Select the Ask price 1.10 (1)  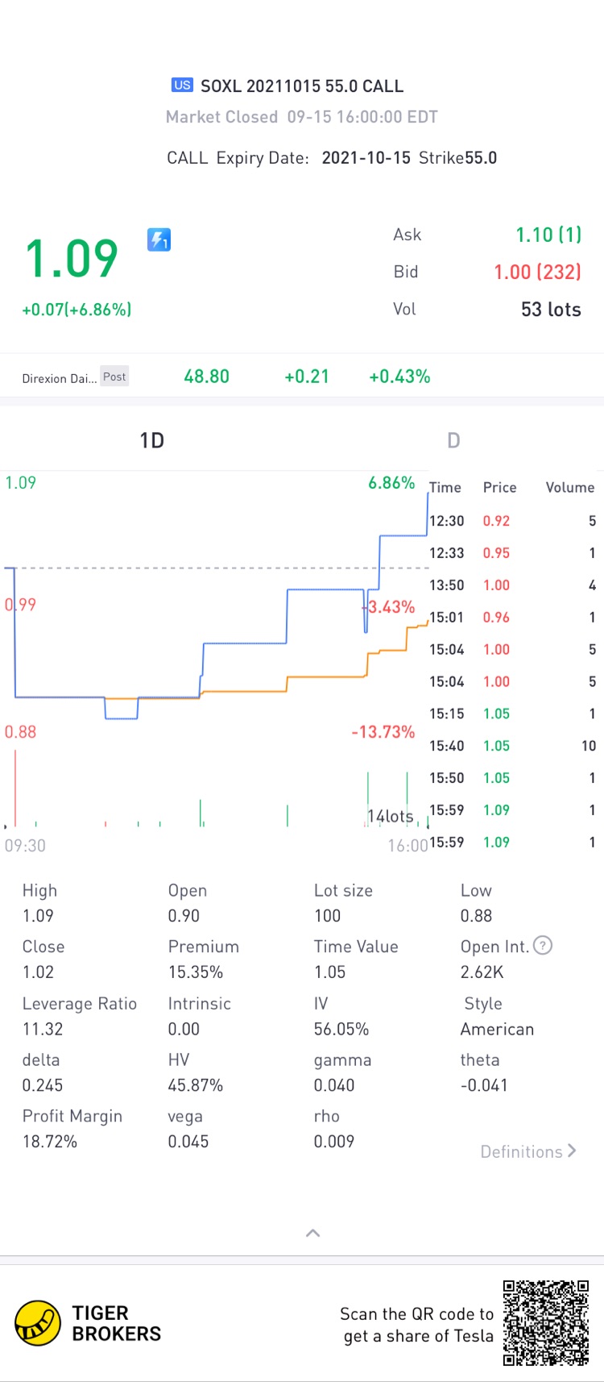pyautogui.click(x=548, y=235)
